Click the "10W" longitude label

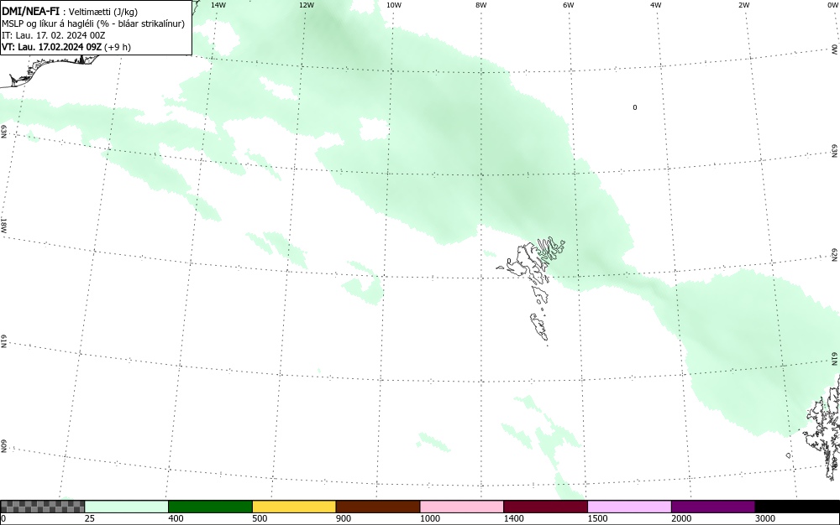pyautogui.click(x=394, y=5)
